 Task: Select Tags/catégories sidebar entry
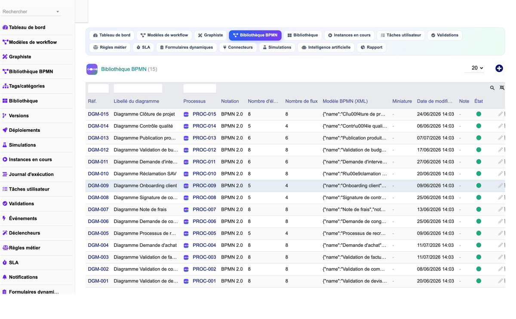pos(24,86)
